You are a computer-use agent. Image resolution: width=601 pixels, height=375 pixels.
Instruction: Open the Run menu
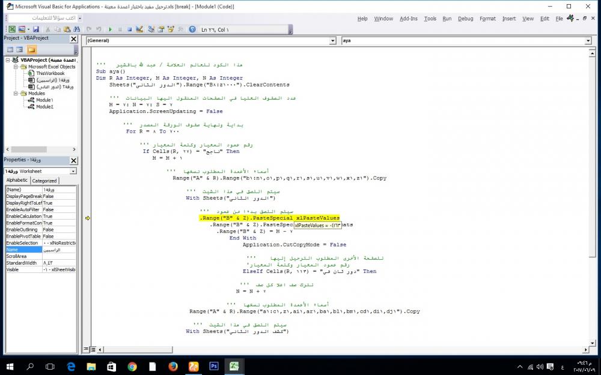pyautogui.click(x=447, y=19)
